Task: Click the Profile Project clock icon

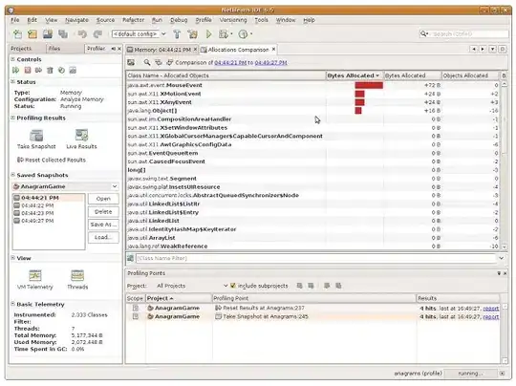Action: 243,33
